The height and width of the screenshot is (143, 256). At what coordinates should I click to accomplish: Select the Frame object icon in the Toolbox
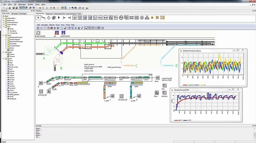[x=54, y=18]
